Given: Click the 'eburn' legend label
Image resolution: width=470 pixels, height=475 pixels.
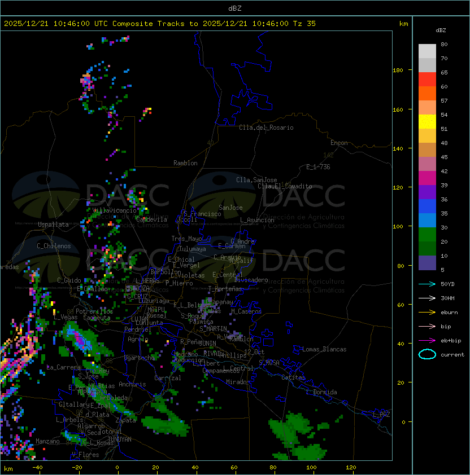Looking at the screenshot, I should pyautogui.click(x=449, y=313).
